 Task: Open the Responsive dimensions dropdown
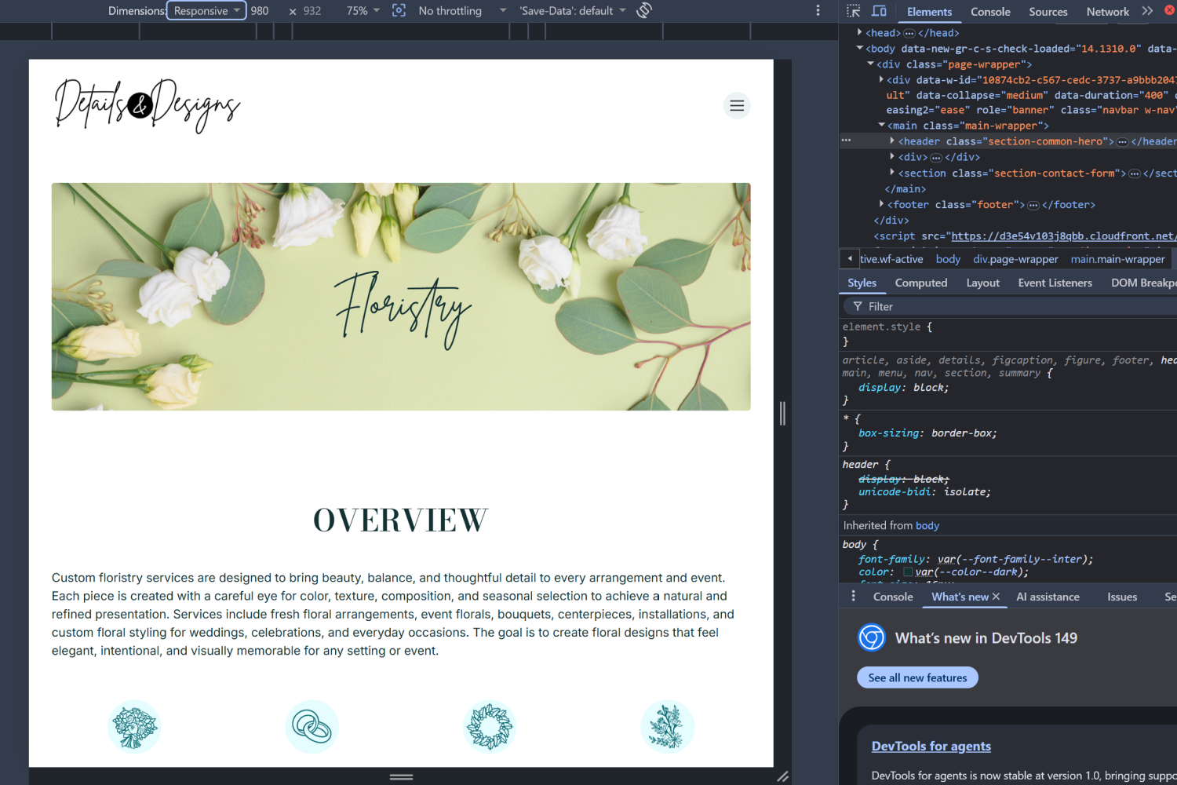(x=206, y=10)
